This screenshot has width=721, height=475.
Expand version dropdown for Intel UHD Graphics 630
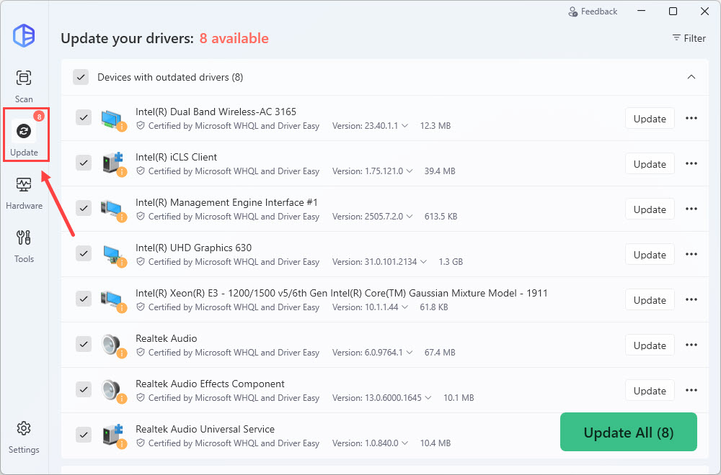click(x=423, y=262)
